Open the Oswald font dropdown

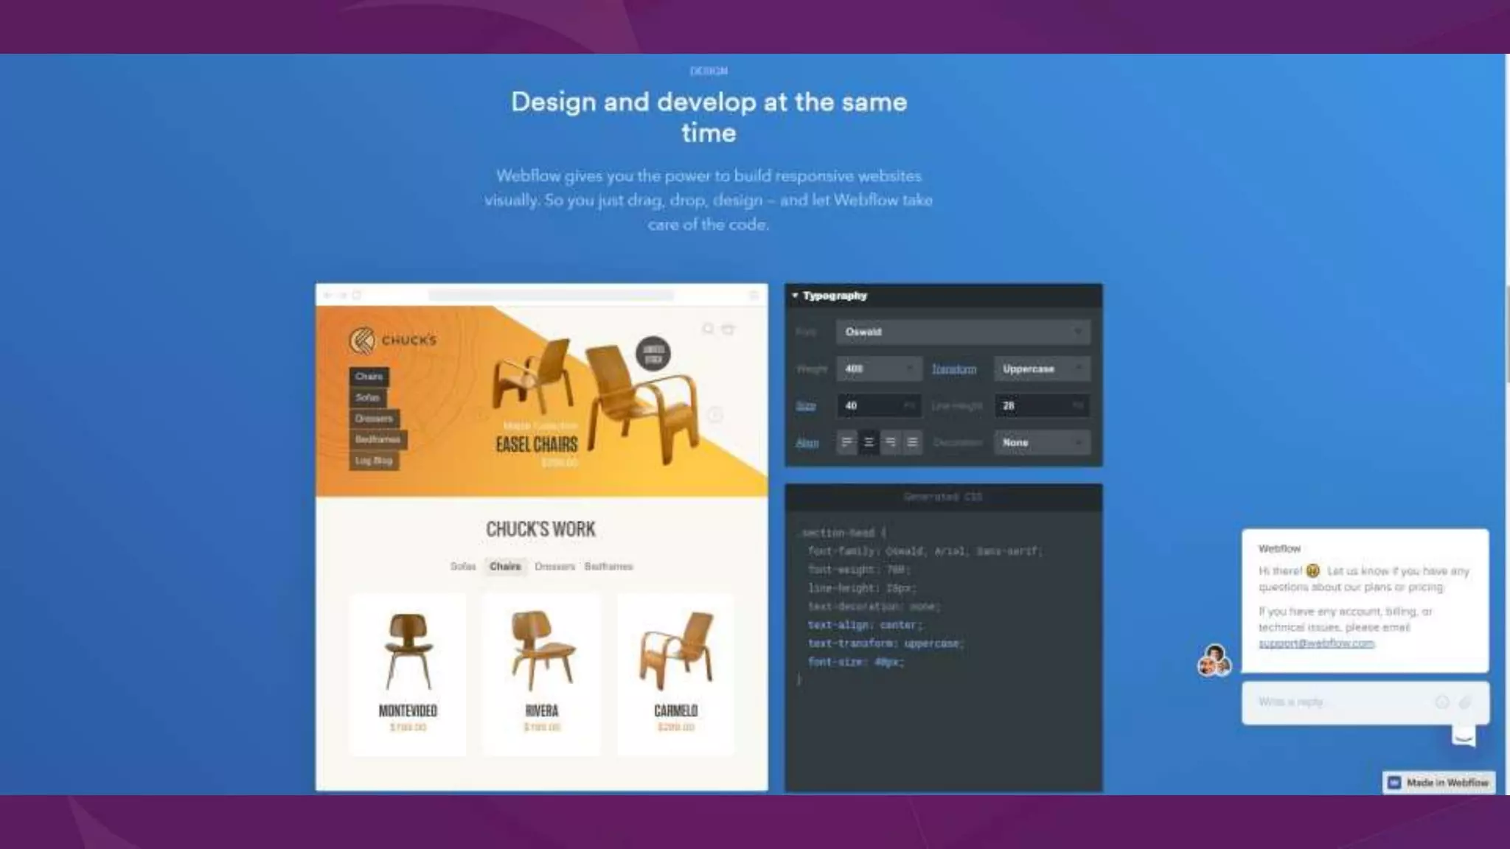coord(962,332)
